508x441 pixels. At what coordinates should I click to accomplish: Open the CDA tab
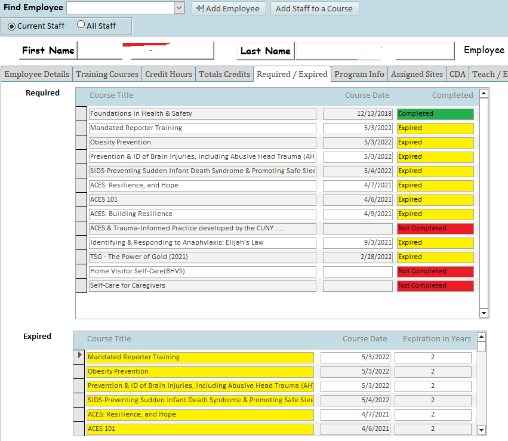click(457, 74)
